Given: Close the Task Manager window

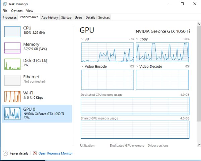Looking at the screenshot, I should [x=195, y=4].
